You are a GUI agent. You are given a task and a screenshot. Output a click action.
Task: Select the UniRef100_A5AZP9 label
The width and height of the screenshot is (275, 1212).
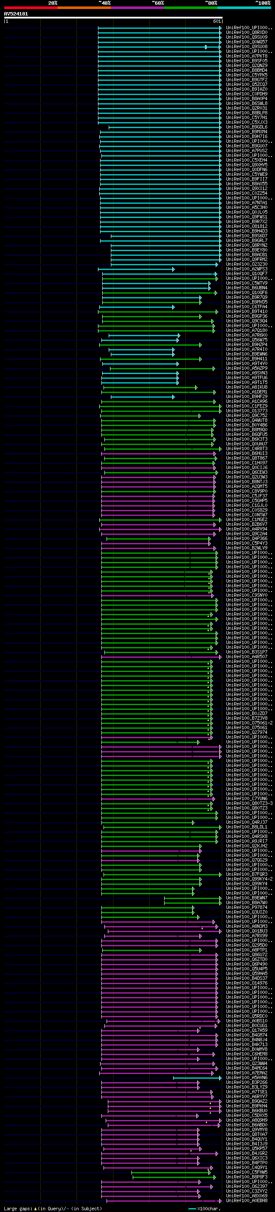pyautogui.click(x=247, y=368)
